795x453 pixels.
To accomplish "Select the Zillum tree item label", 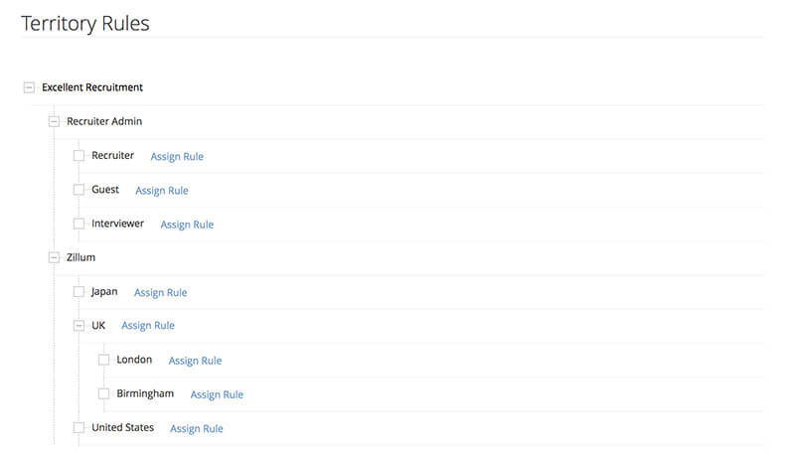I will (81, 257).
